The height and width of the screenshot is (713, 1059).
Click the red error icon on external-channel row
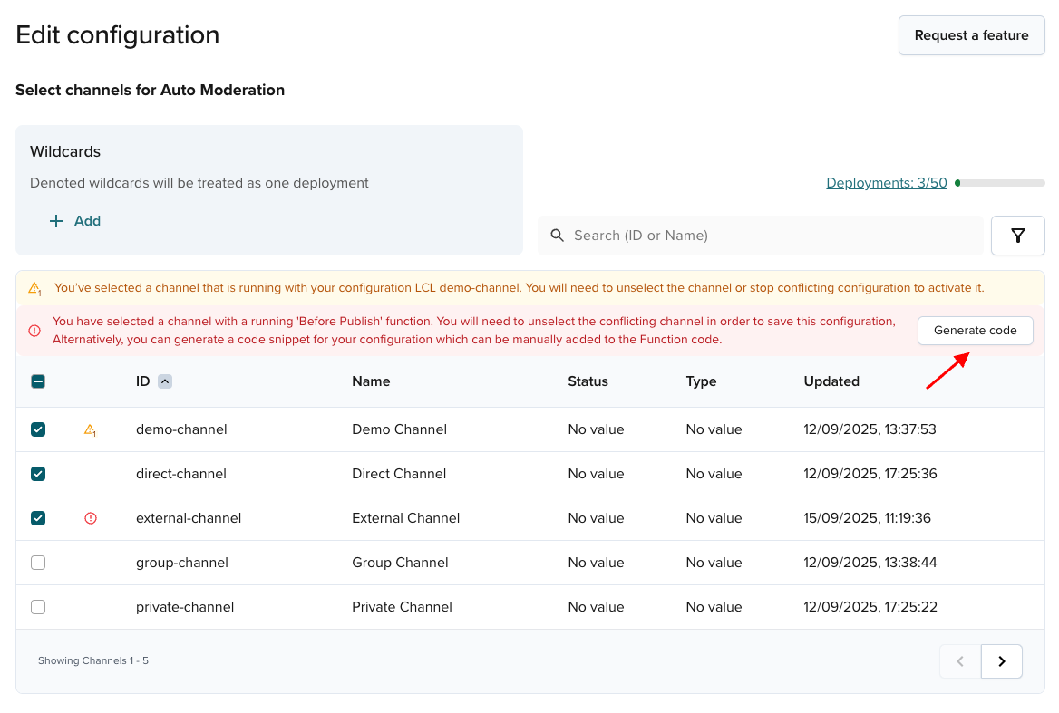point(91,518)
